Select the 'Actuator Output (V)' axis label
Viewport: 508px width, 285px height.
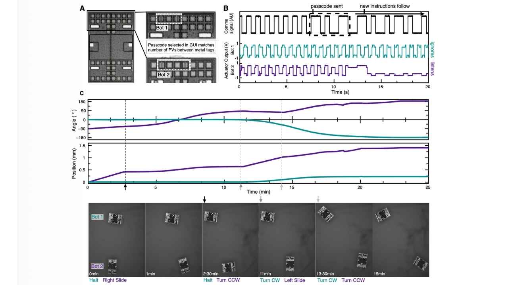click(x=227, y=61)
